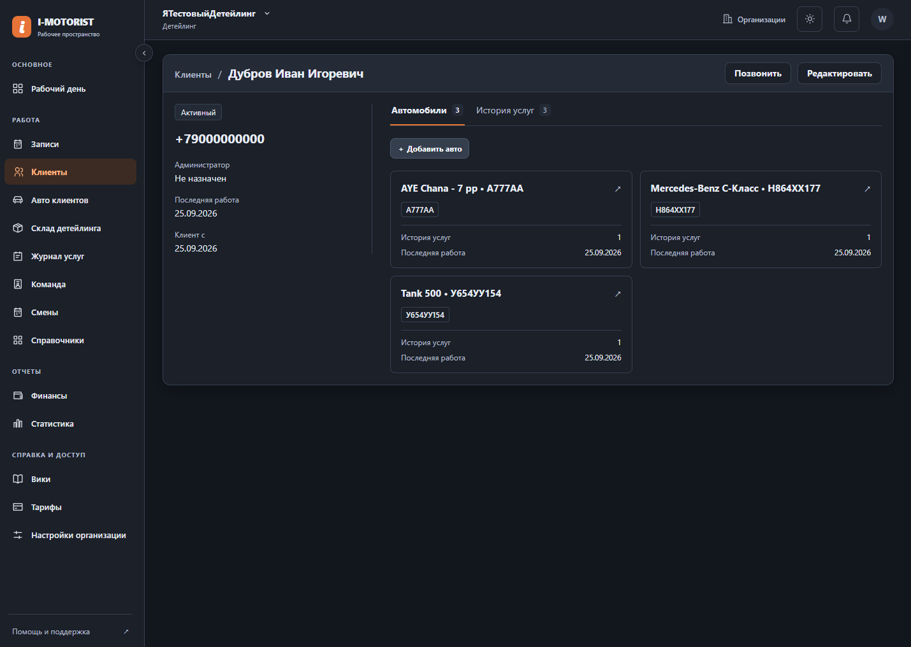Click the Позвонить button
The height and width of the screenshot is (647, 911).
[x=758, y=73]
